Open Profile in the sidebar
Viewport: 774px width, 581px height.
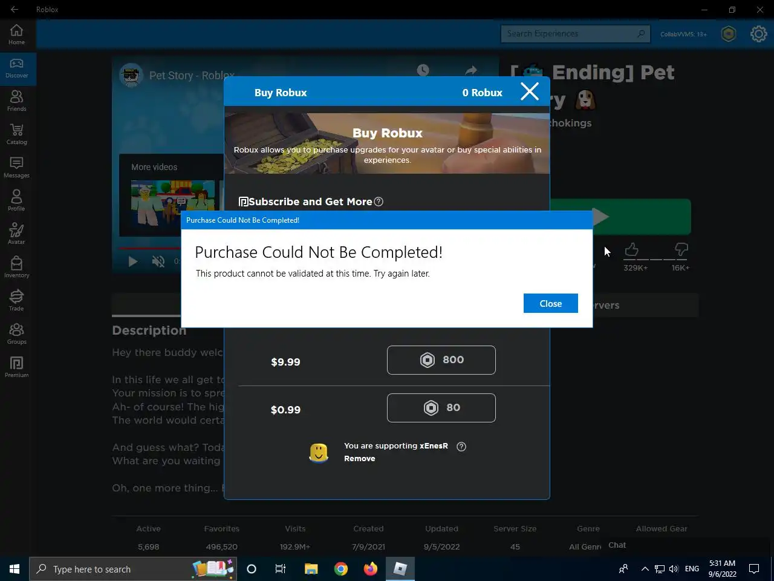coord(16,201)
